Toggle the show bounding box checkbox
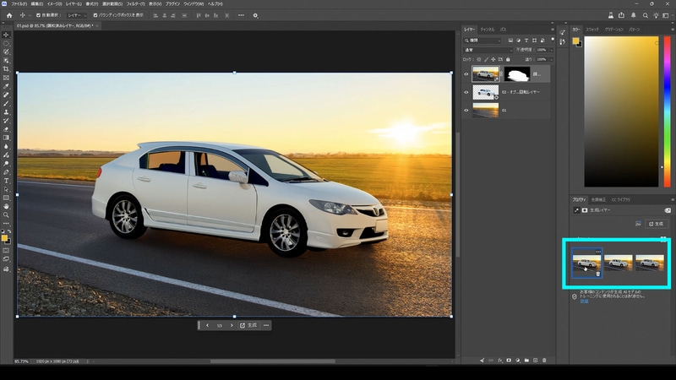Screen dimensions: 676x380 click(x=95, y=15)
